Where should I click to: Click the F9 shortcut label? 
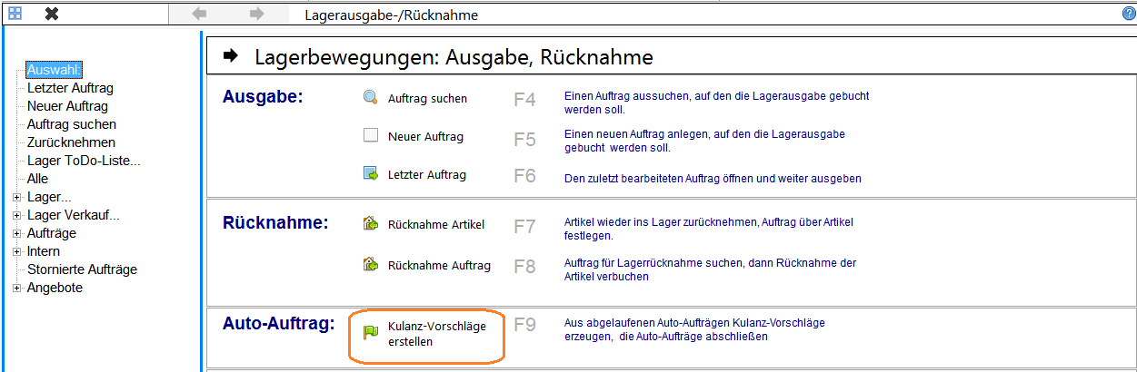point(524,324)
